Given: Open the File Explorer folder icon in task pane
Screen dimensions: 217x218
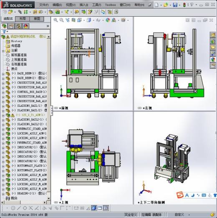Looking at the screenshot, I should (213, 47).
